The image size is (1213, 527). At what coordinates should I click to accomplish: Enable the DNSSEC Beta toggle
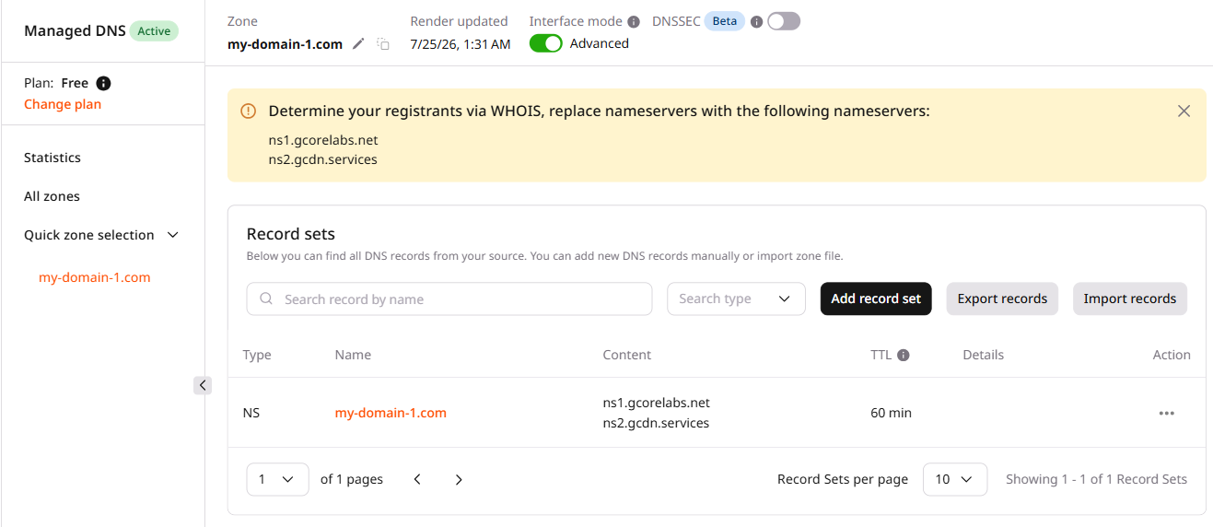pyautogui.click(x=785, y=21)
